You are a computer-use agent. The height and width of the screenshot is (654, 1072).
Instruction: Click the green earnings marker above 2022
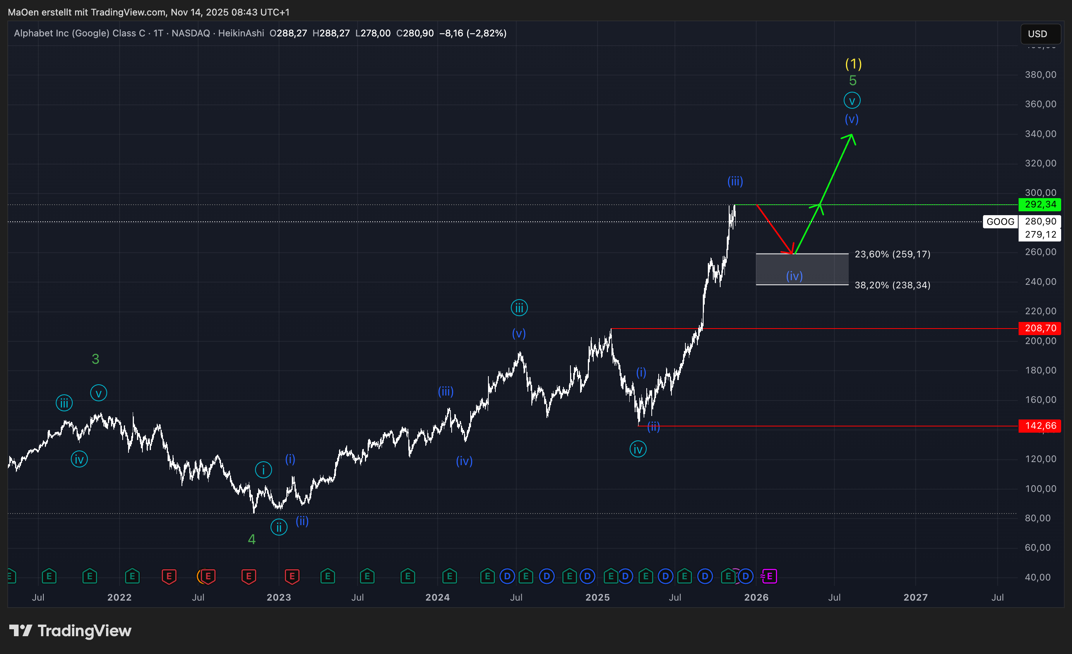point(132,577)
